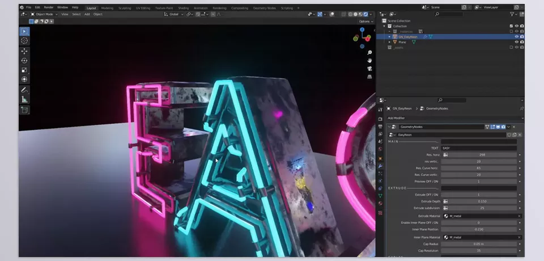Open the Physics properties tab
Screen dimensions: 544x261
coord(380,181)
